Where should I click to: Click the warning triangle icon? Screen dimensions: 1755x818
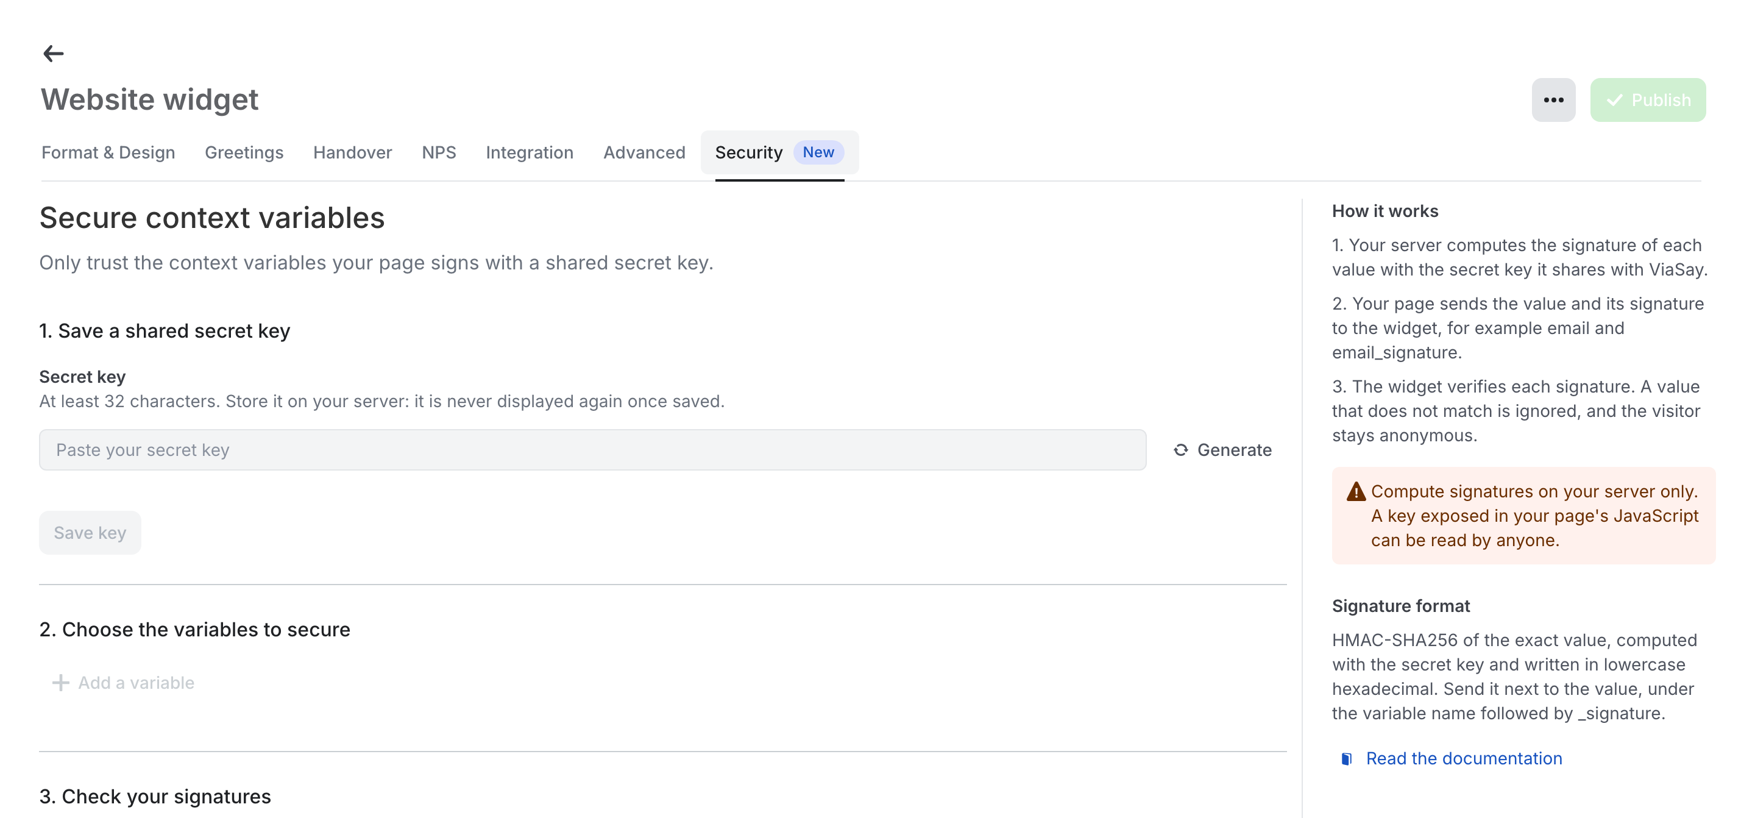pos(1356,491)
